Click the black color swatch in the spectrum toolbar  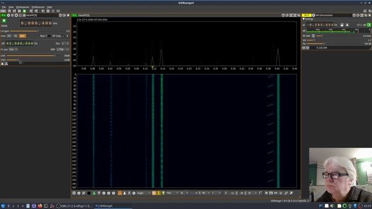(89, 193)
